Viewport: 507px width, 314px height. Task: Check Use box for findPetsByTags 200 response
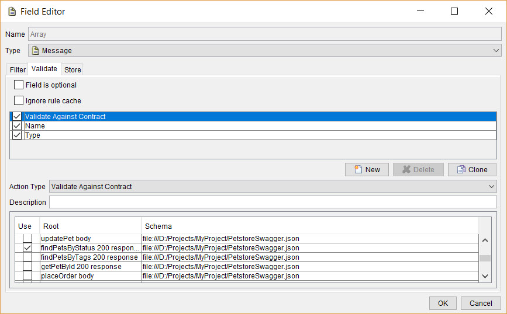click(x=27, y=257)
